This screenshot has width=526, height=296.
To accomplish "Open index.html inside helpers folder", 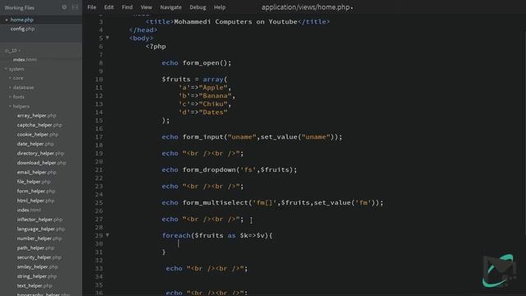I will (x=29, y=210).
